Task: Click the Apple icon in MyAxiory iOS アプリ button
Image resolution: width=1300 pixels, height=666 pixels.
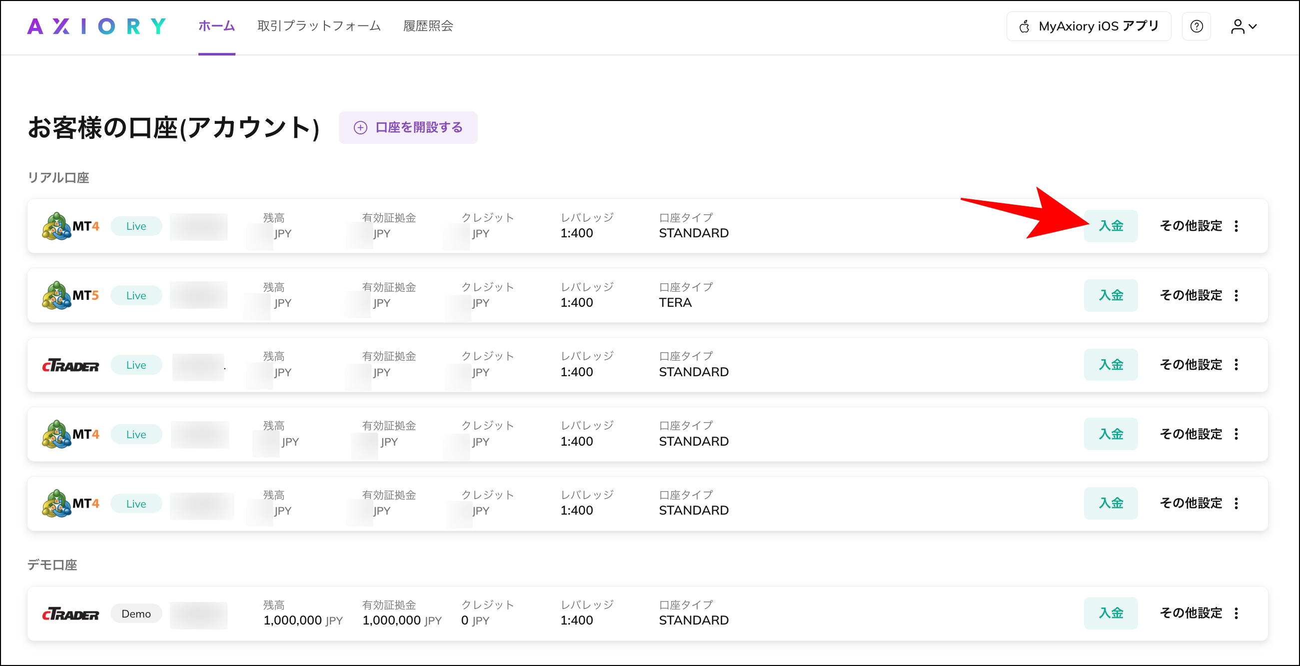Action: [1025, 26]
